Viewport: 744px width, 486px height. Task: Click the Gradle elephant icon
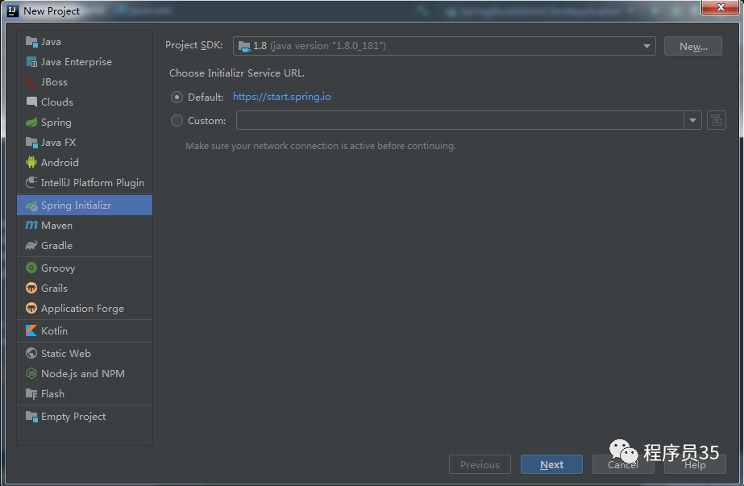click(x=31, y=245)
